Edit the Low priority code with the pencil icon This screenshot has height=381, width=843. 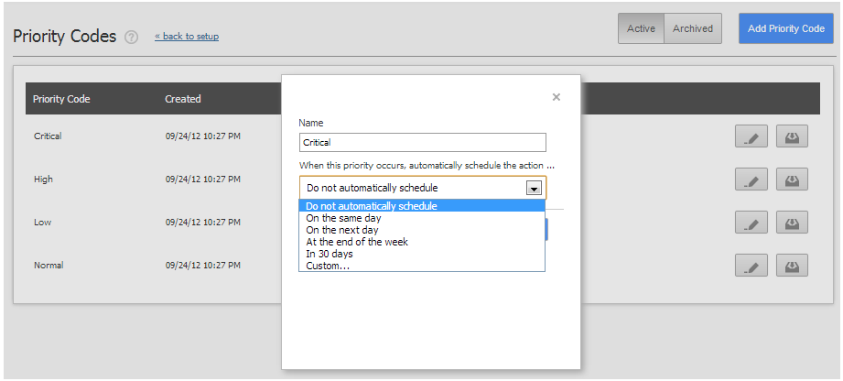[751, 223]
